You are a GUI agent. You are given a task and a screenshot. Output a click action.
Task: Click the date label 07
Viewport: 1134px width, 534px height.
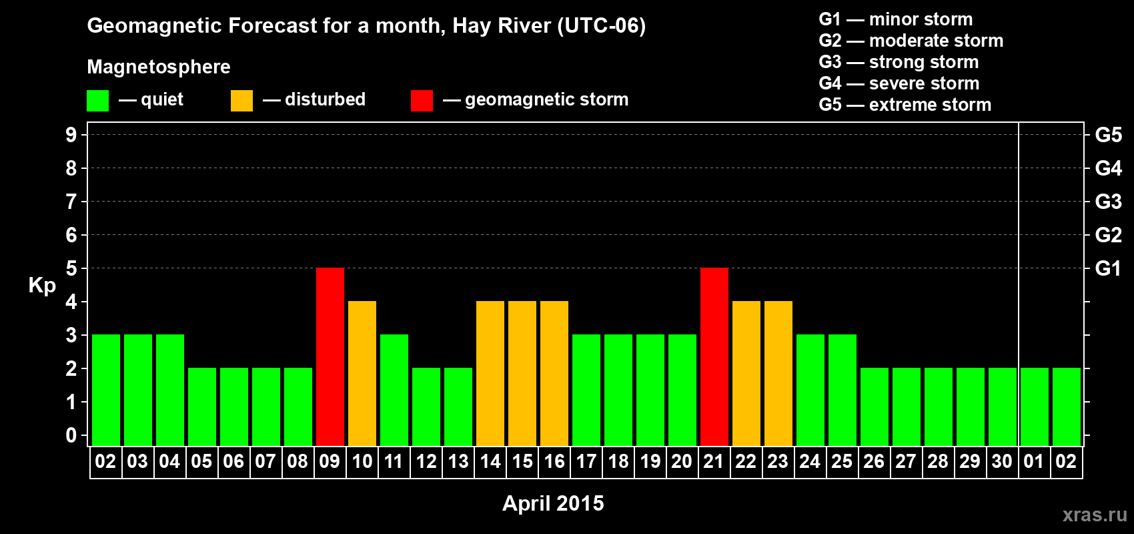265,461
